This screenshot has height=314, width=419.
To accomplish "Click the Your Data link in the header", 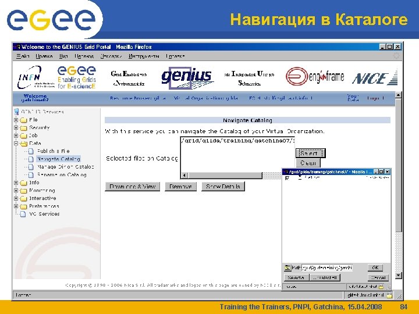I will point(353,98).
